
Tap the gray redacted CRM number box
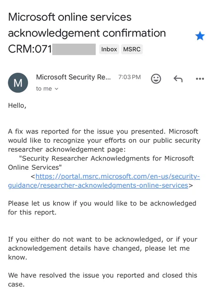74,49
